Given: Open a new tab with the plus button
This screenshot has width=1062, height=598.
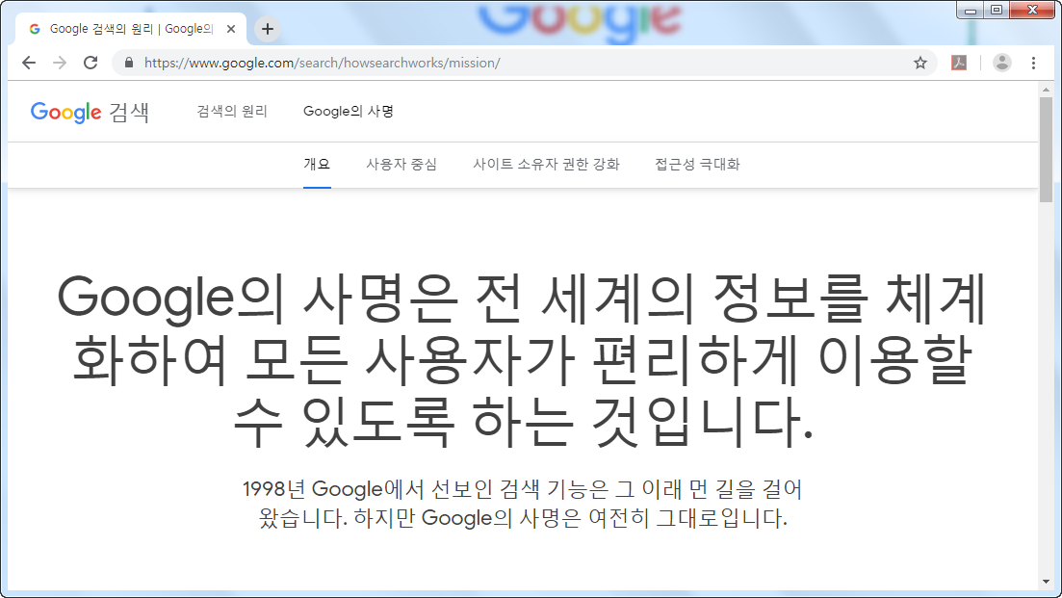Looking at the screenshot, I should click(268, 29).
